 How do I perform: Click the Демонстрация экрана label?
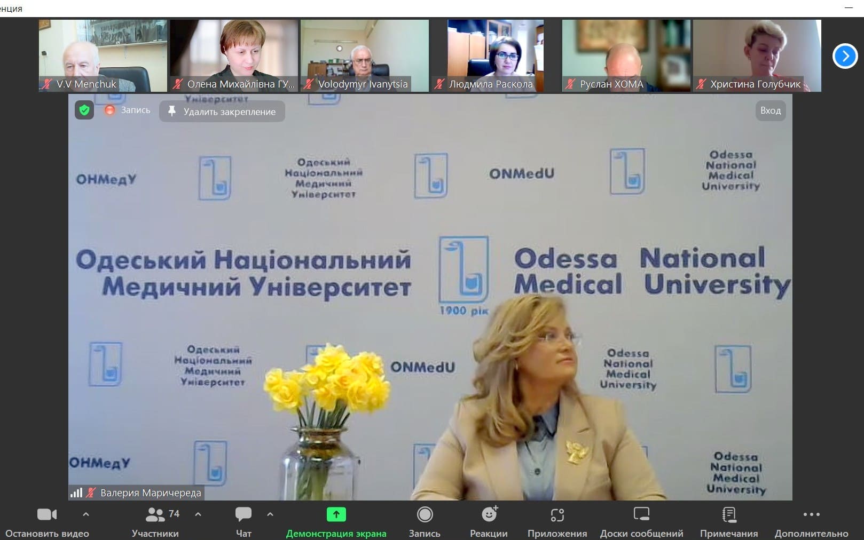pyautogui.click(x=336, y=534)
